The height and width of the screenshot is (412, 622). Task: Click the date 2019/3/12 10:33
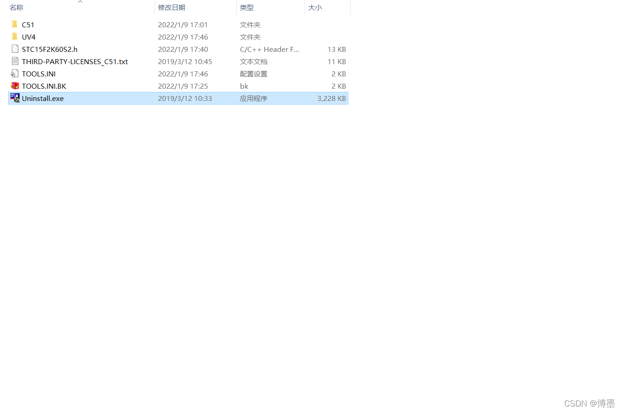(x=185, y=98)
